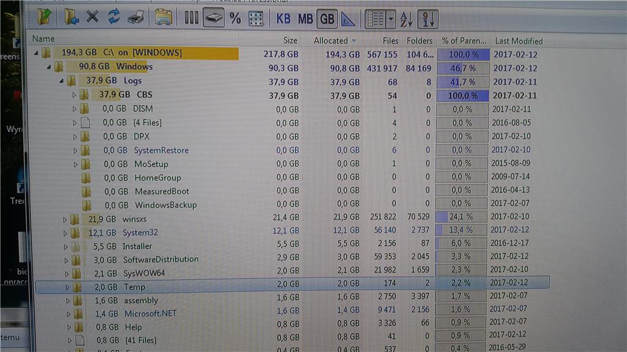The image size is (627, 352).
Task: Switch size unit to GB
Action: click(x=327, y=19)
